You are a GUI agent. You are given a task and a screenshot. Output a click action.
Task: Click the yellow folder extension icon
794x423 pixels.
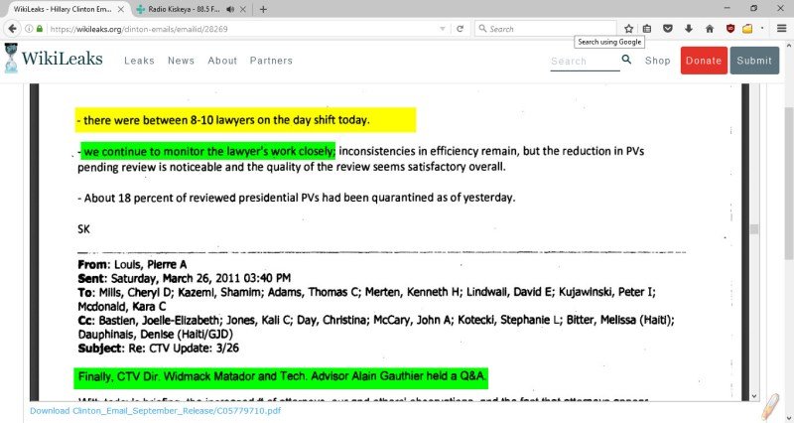pyautogui.click(x=747, y=29)
